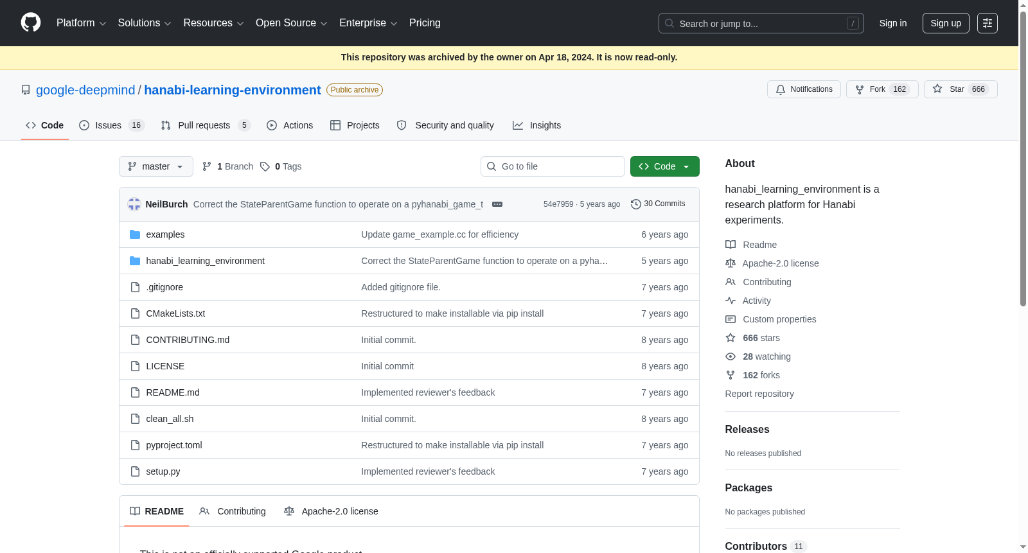This screenshot has width=1028, height=553.
Task: Click the Sign up button
Action: coord(946,23)
